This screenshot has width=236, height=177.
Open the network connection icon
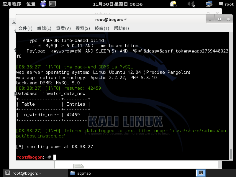(x=209, y=4)
